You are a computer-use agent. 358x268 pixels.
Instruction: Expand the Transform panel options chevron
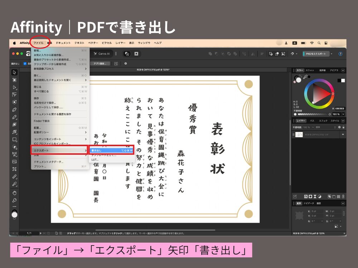click(343, 203)
